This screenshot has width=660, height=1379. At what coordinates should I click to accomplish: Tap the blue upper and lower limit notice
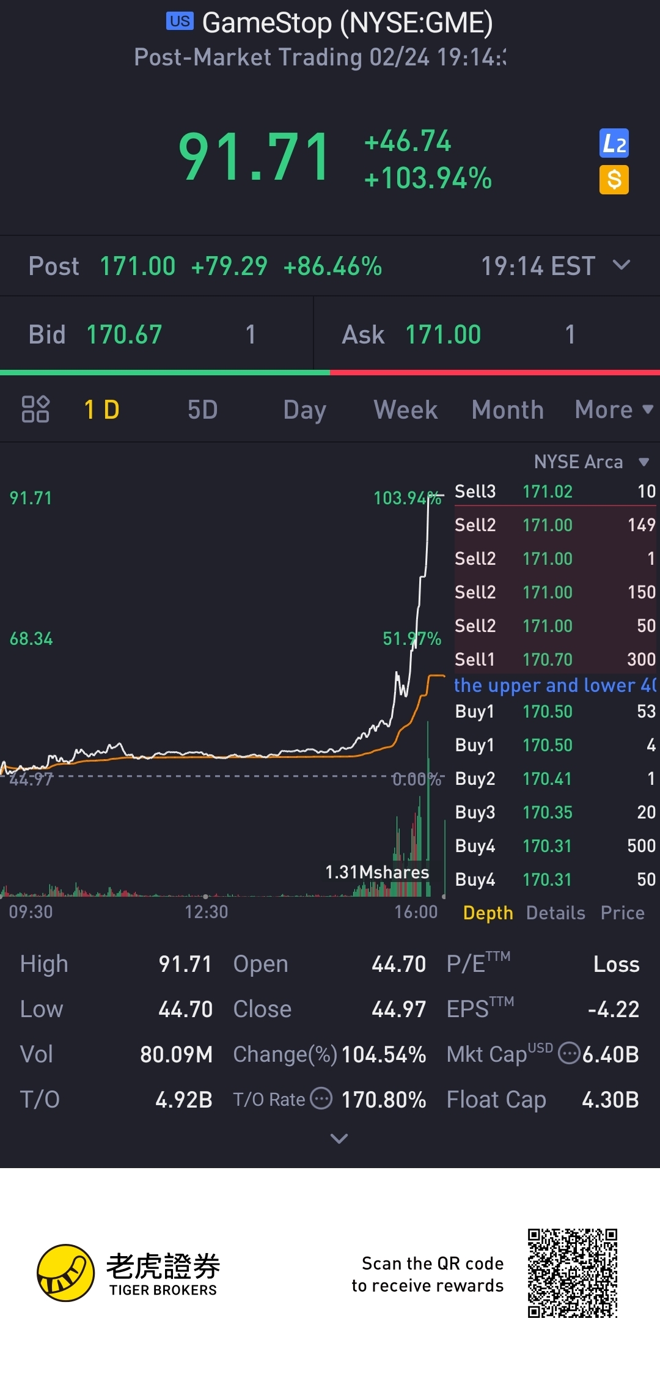[555, 685]
